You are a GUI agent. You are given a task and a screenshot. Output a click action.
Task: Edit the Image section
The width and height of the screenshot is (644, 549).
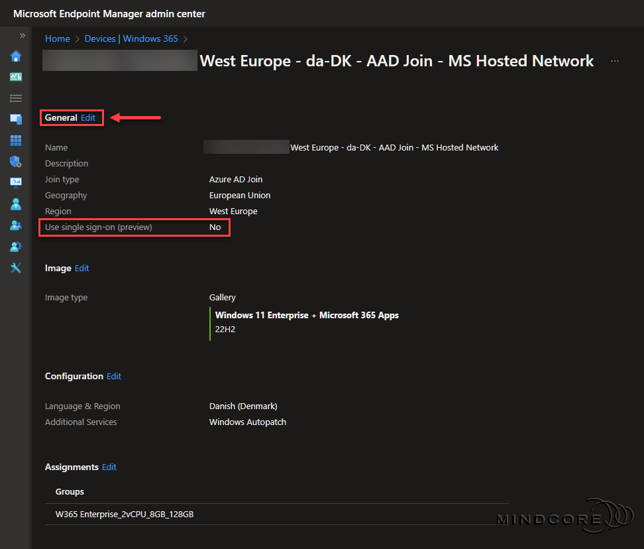(81, 268)
